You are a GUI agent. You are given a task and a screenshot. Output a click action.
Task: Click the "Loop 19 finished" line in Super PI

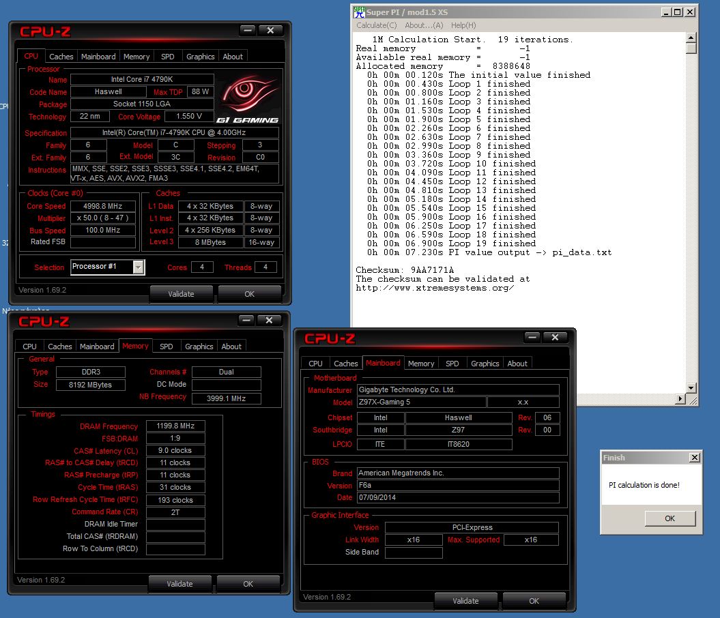[451, 244]
